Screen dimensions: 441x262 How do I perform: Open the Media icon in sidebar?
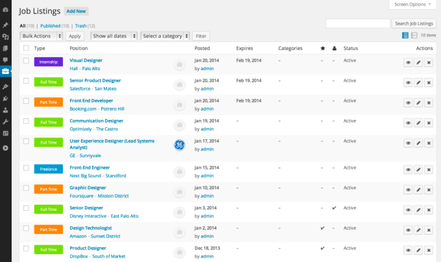[x=5, y=37]
